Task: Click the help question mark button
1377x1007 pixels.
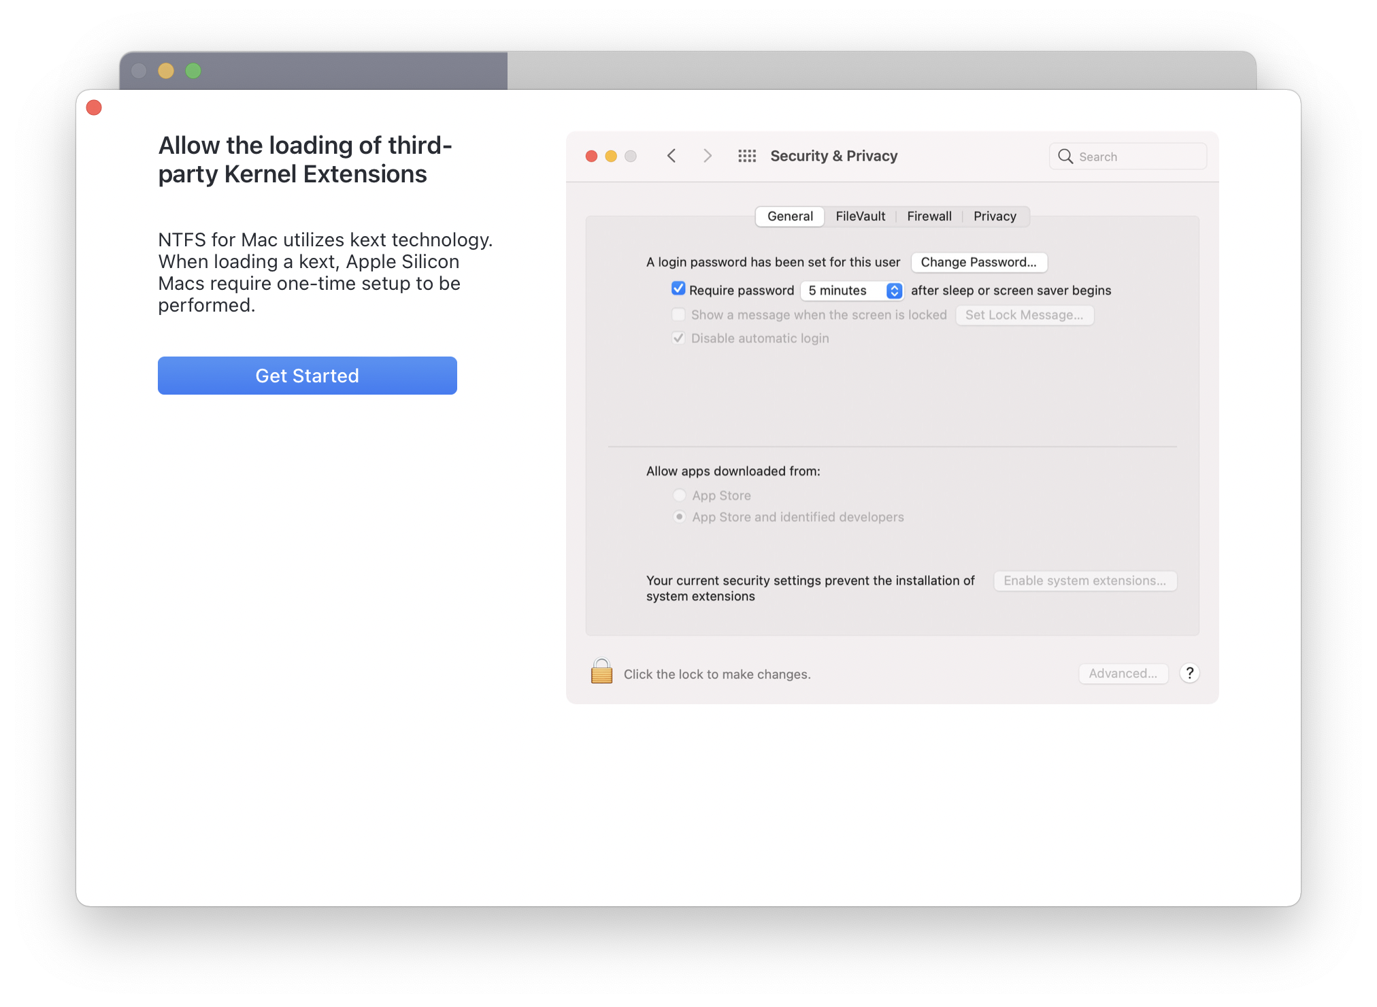Action: [x=1189, y=673]
